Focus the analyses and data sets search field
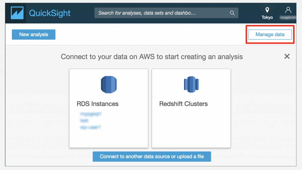Screen dimensions: 302x170 click(162, 13)
